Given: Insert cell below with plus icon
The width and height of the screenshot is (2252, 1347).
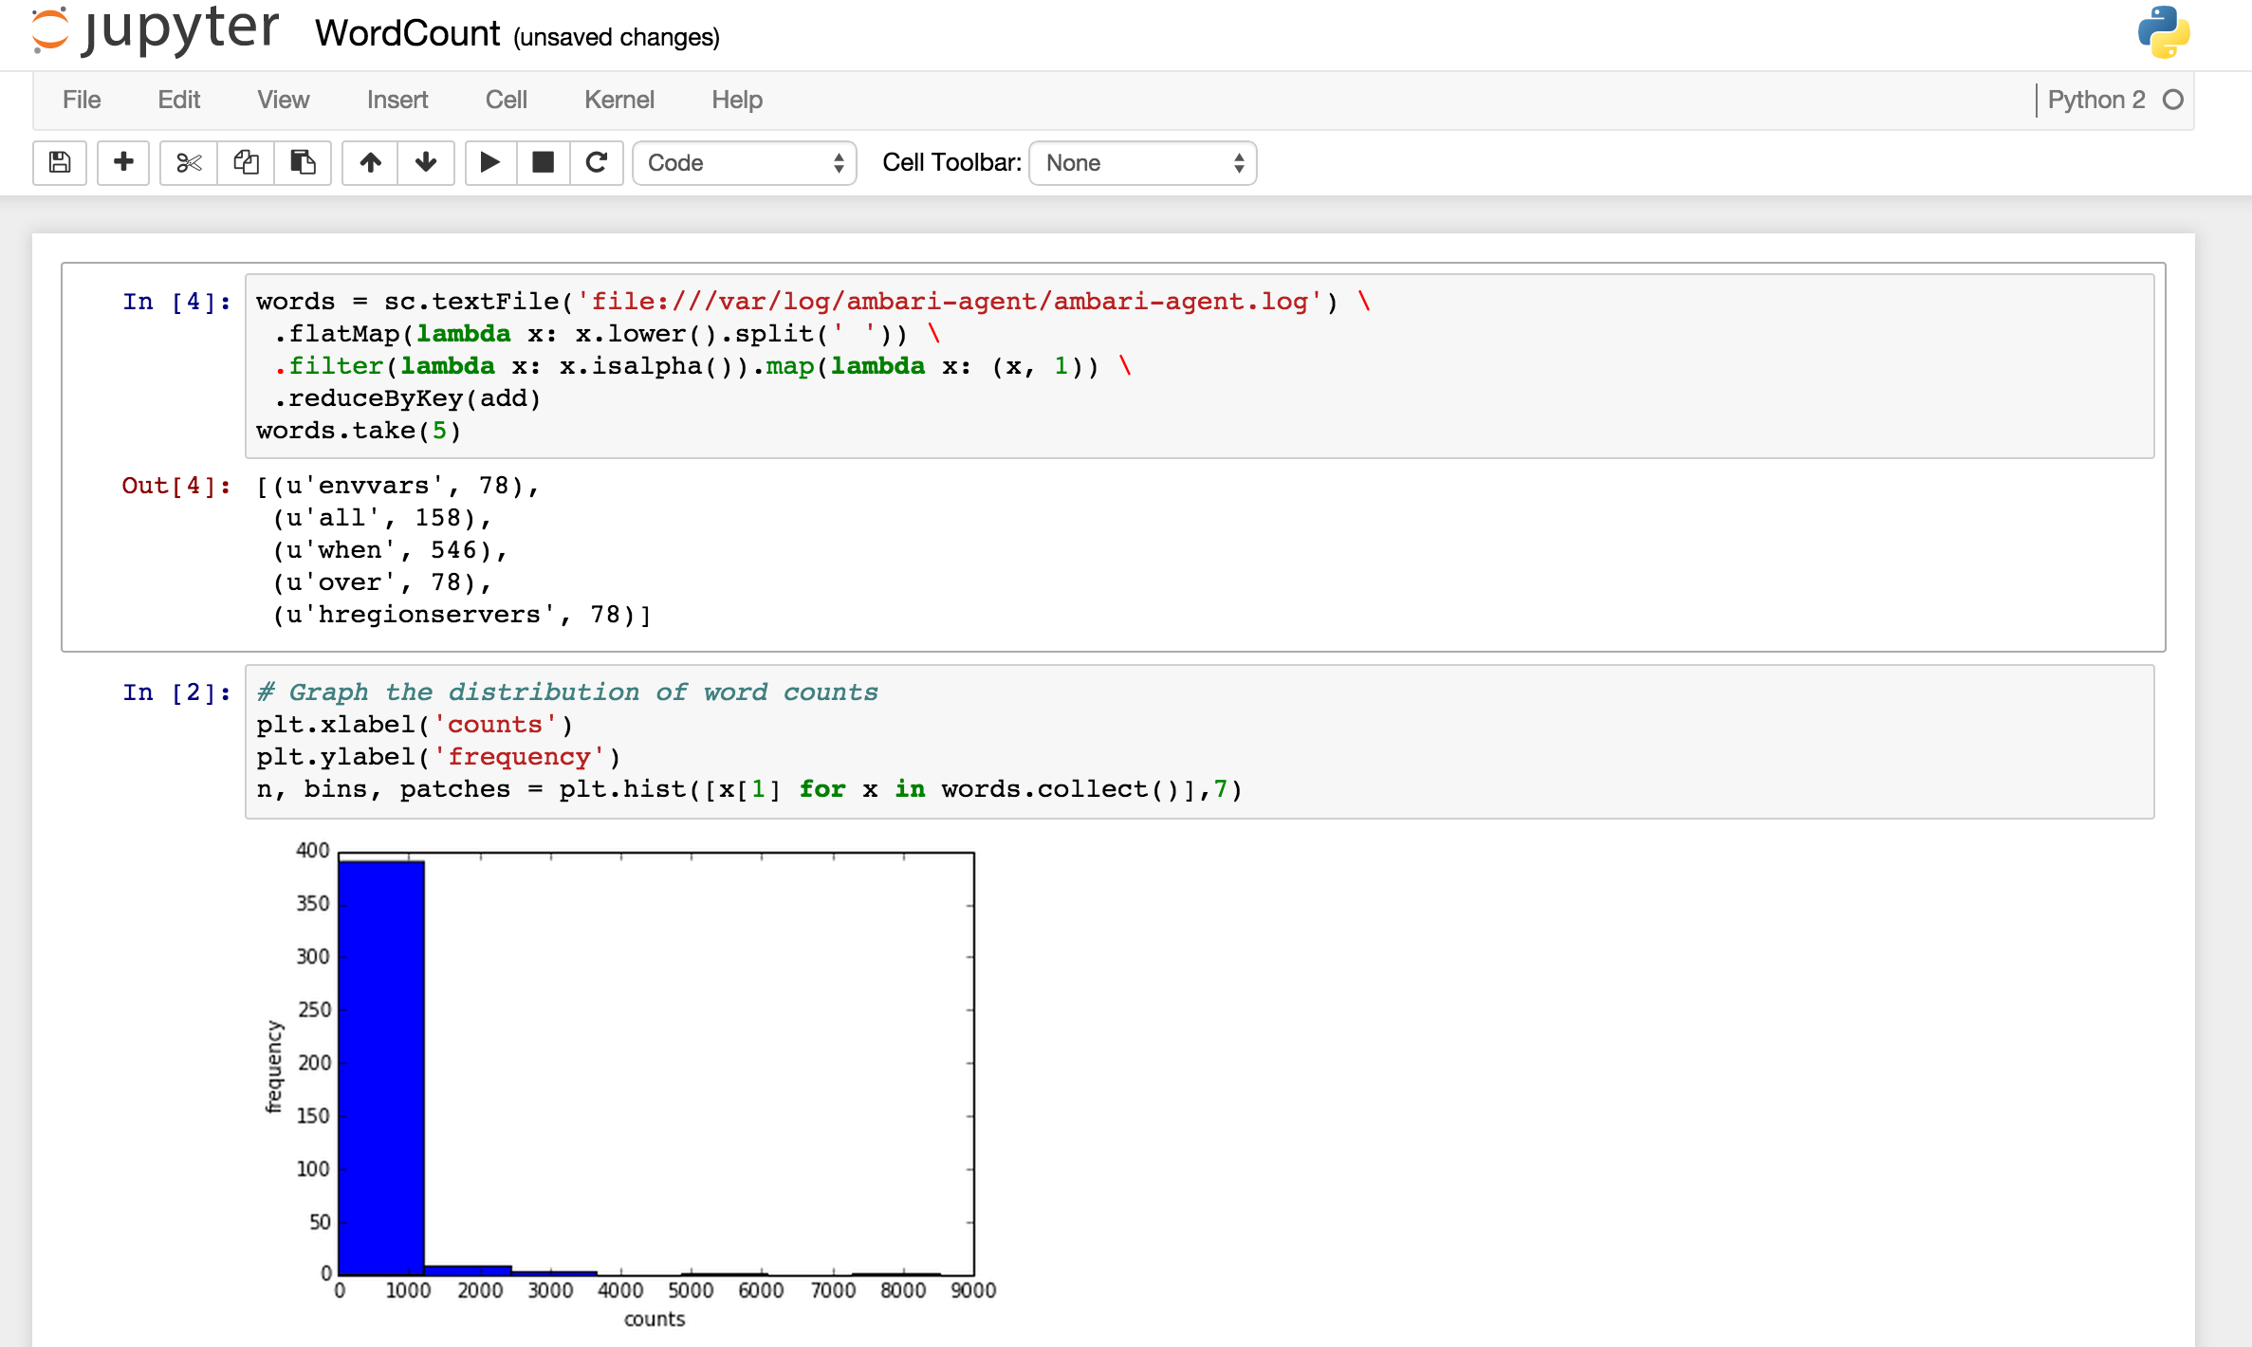Looking at the screenshot, I should pos(123,162).
